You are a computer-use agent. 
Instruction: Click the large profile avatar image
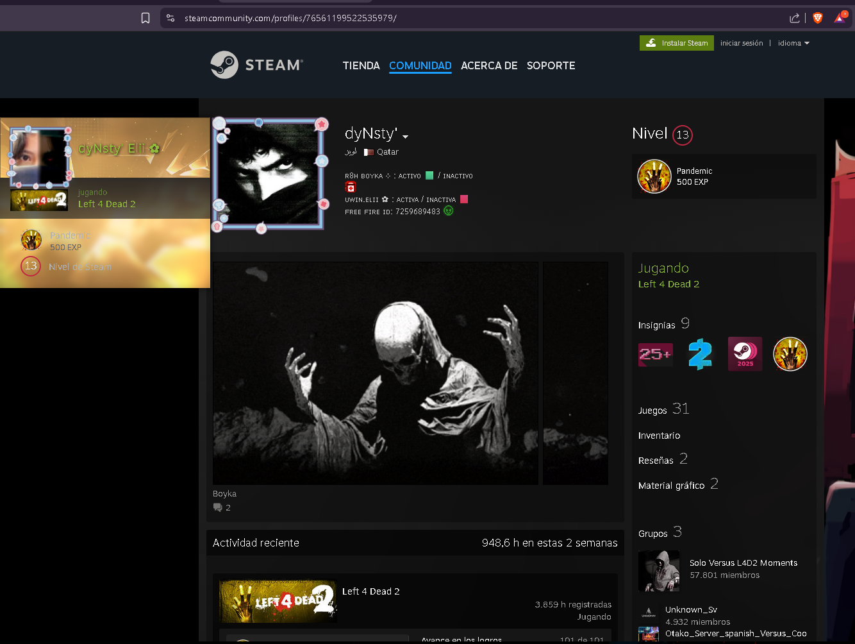(269, 174)
